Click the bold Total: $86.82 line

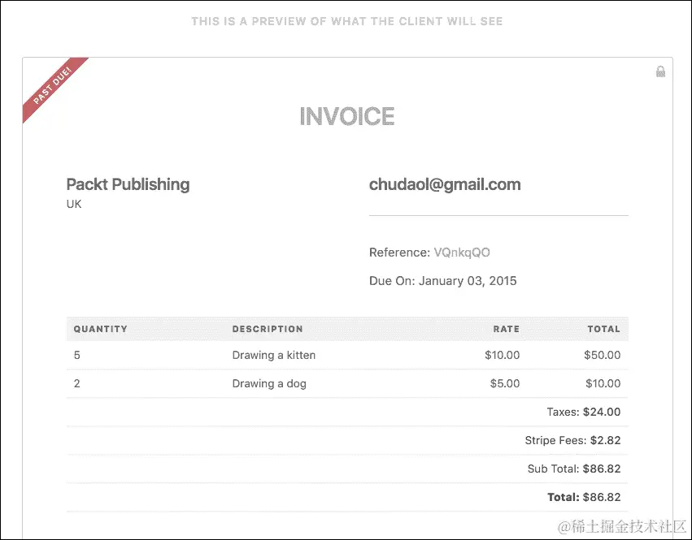tap(584, 497)
